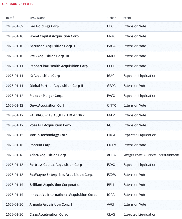The width and height of the screenshot is (182, 219).
Task: Click CLAS's Expected Liquidation event
Action: [140, 214]
